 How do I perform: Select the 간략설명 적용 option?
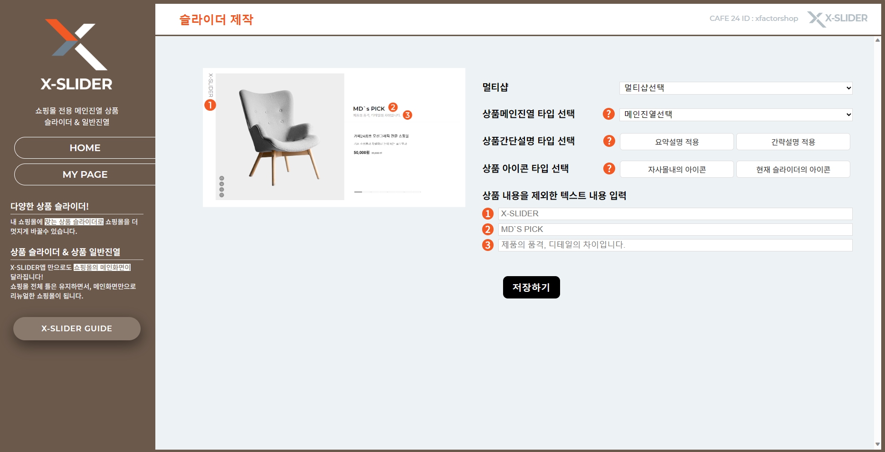coord(793,142)
